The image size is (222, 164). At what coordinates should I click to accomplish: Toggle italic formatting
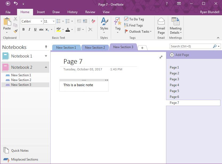click(29, 29)
